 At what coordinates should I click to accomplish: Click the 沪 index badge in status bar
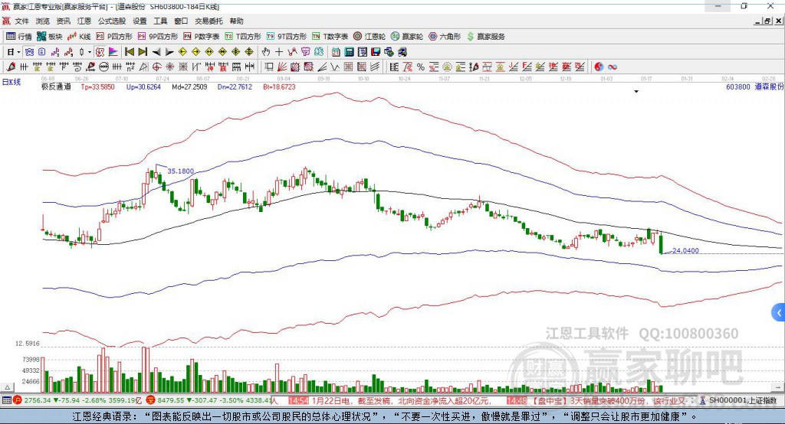18,400
